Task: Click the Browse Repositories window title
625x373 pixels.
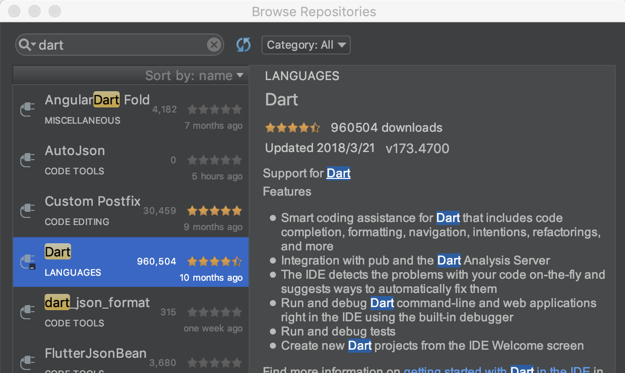Action: pyautogui.click(x=314, y=11)
